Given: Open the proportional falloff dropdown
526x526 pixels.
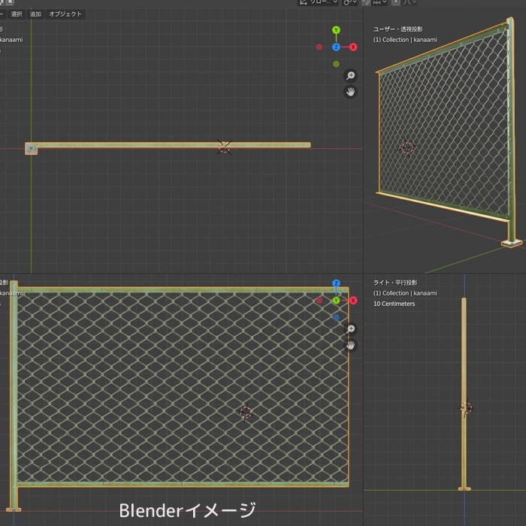Looking at the screenshot, I should click(x=410, y=2).
